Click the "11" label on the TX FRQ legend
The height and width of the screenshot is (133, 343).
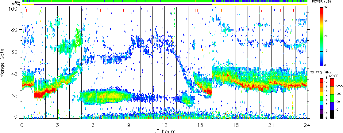coord(326,109)
